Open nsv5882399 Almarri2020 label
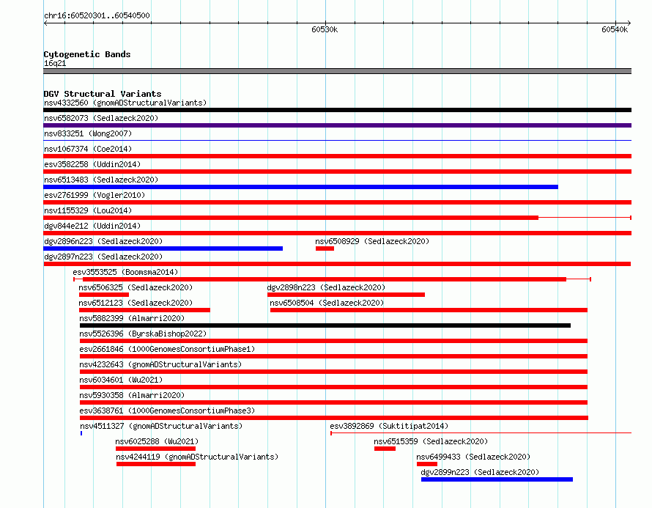 click(x=132, y=318)
